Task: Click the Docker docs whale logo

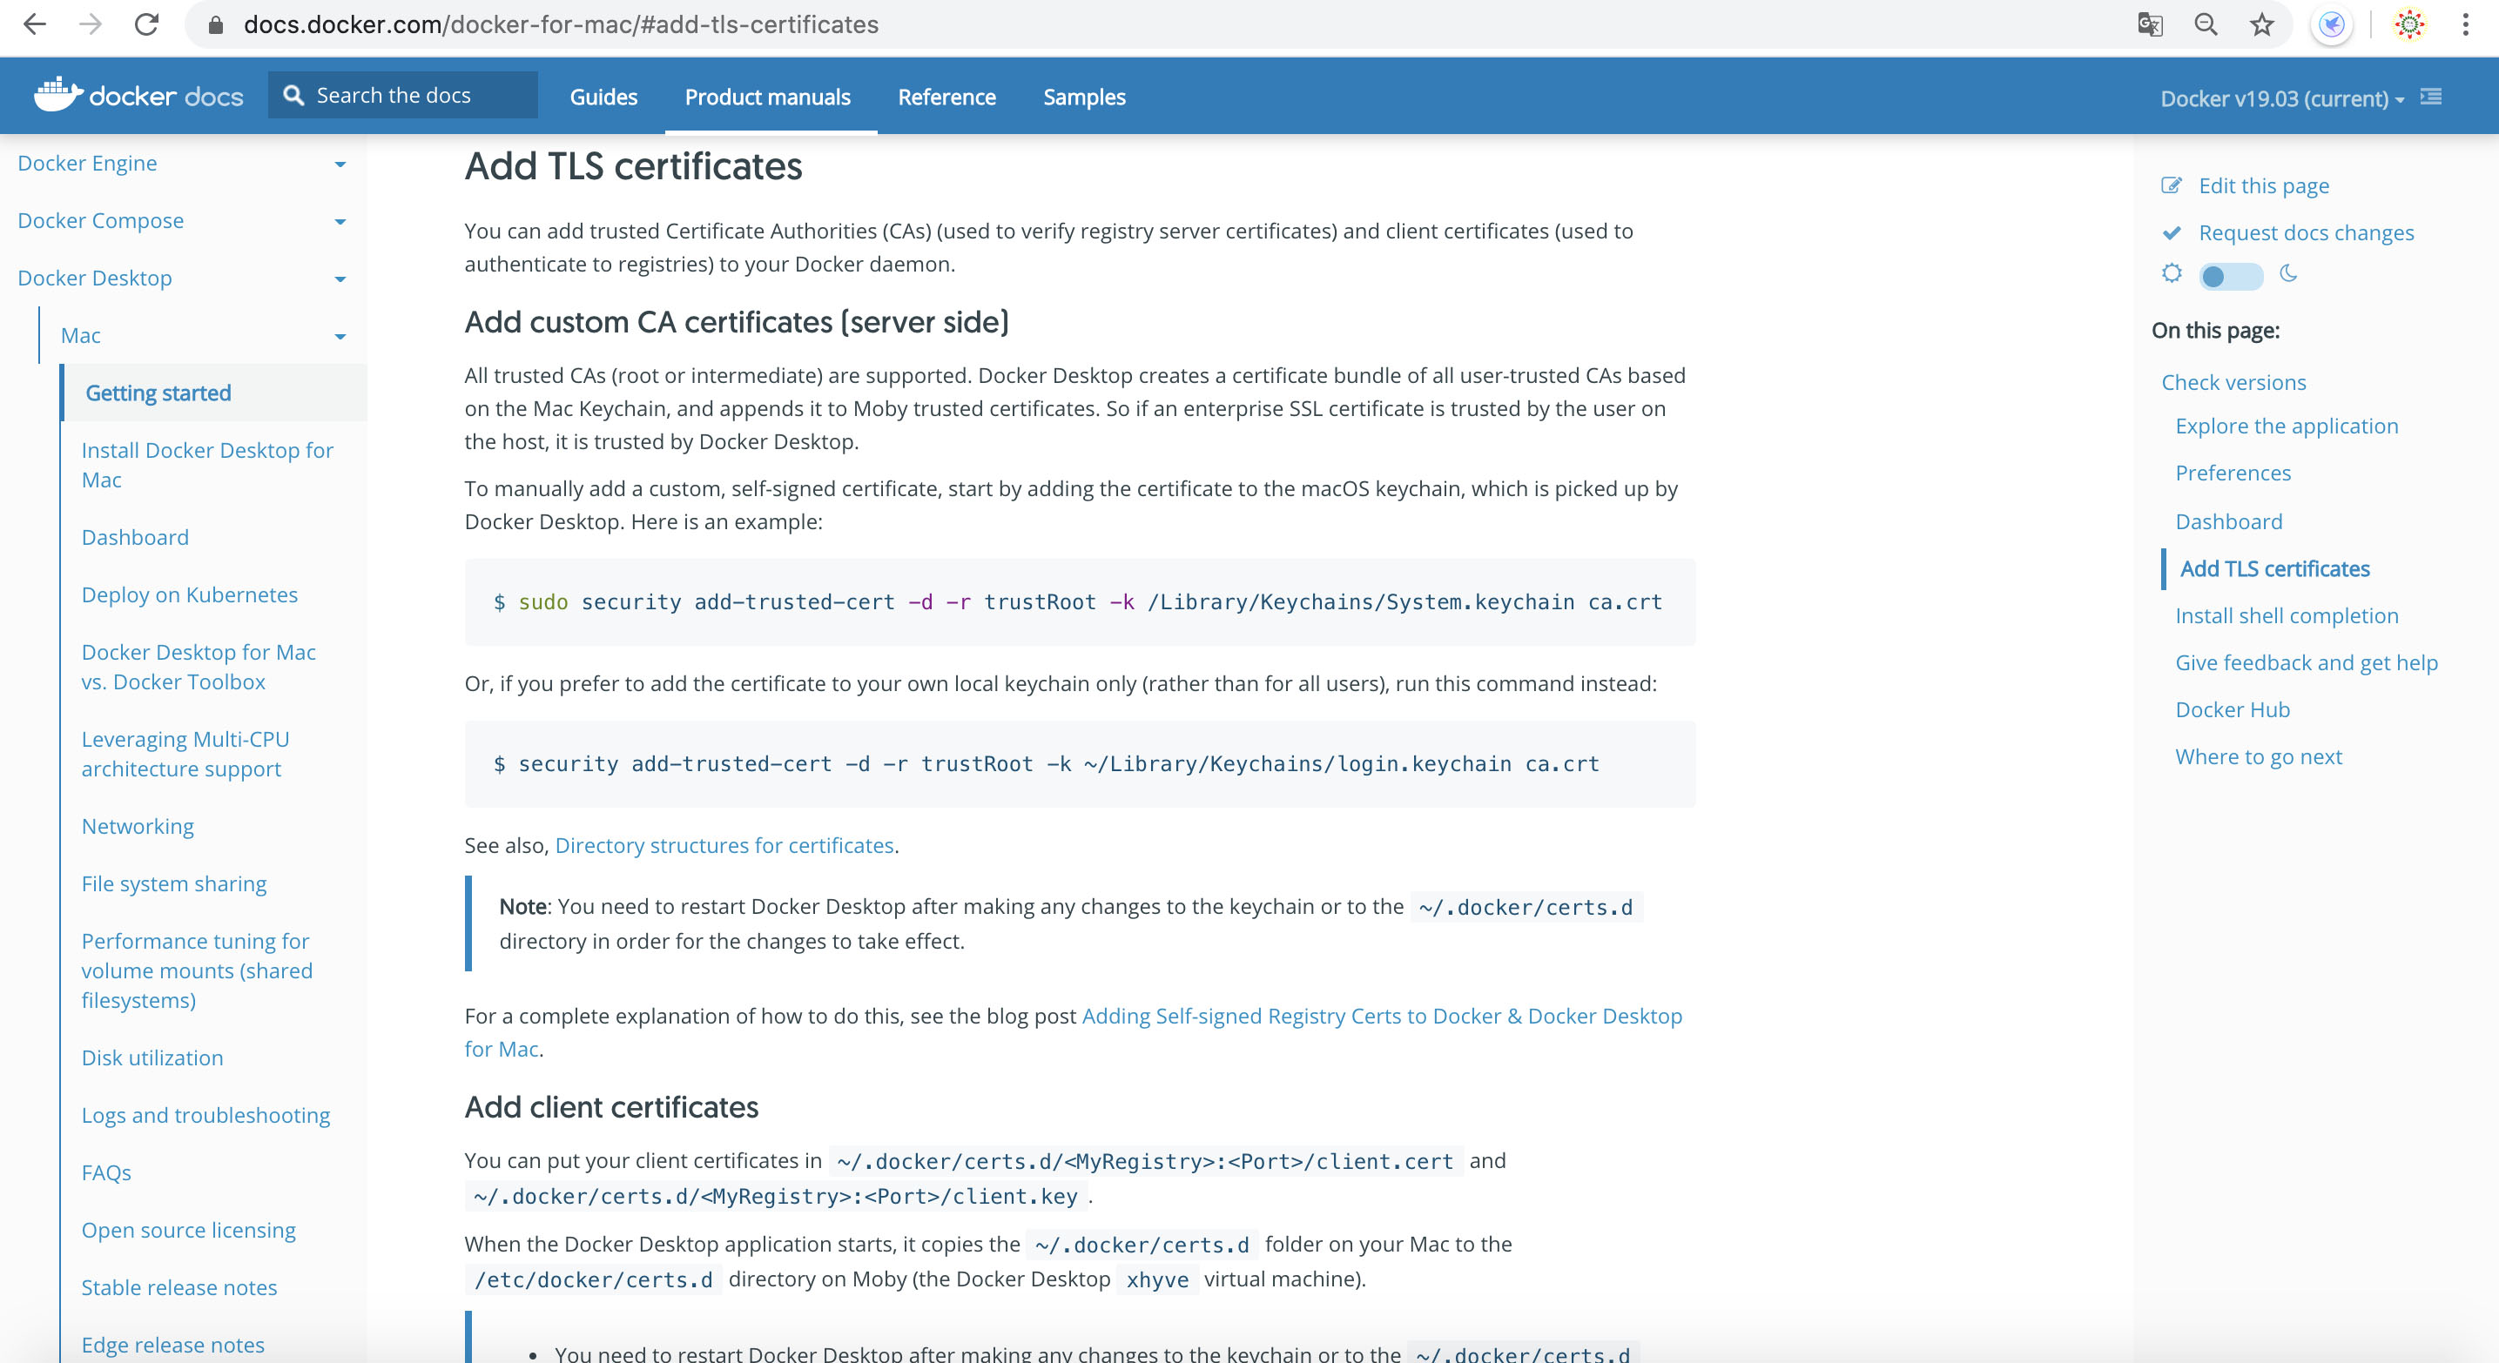Action: (138, 95)
